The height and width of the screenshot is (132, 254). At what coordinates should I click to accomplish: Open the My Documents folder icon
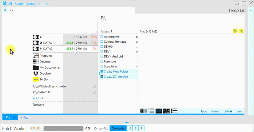click(36, 68)
